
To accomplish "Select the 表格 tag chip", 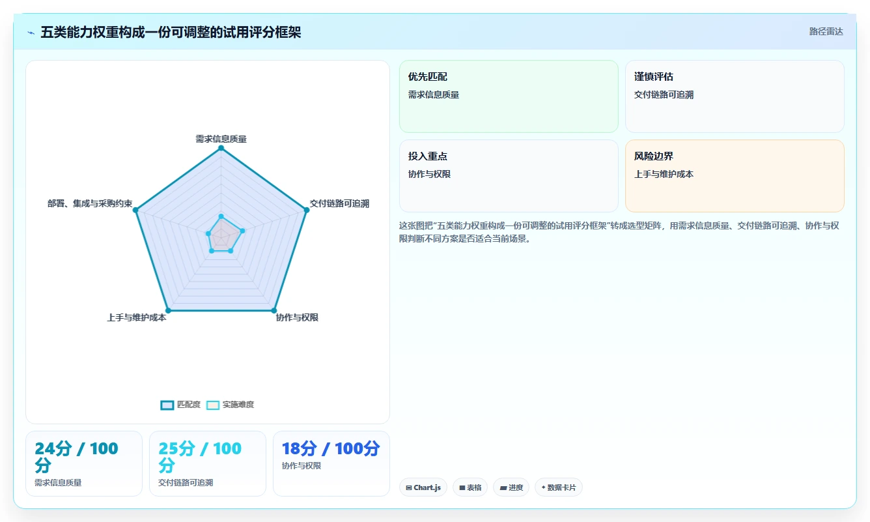I will coord(470,487).
